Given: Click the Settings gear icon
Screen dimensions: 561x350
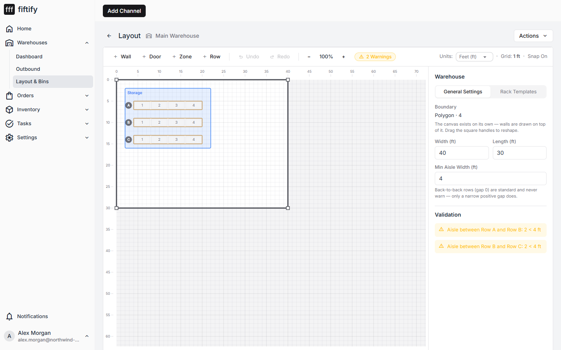Looking at the screenshot, I should coord(9,138).
